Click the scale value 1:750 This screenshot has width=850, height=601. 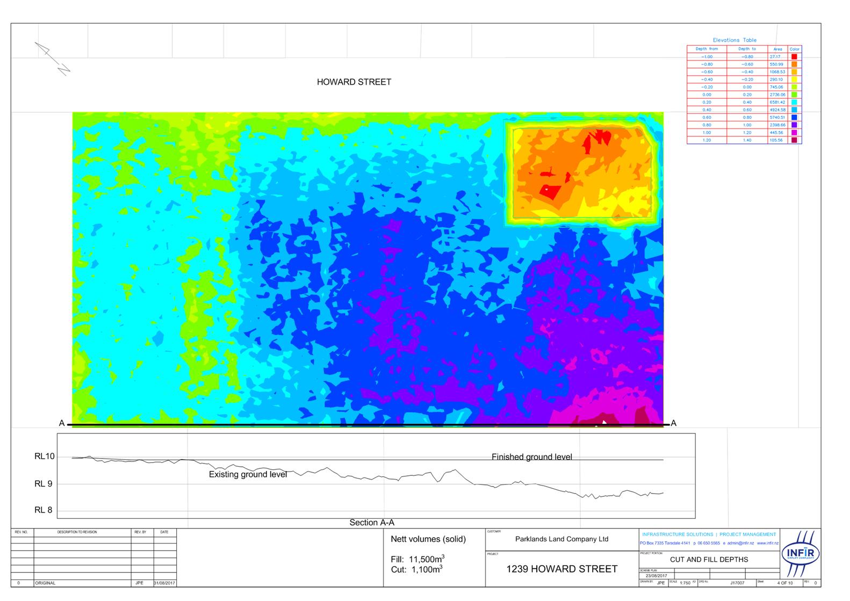(x=685, y=583)
